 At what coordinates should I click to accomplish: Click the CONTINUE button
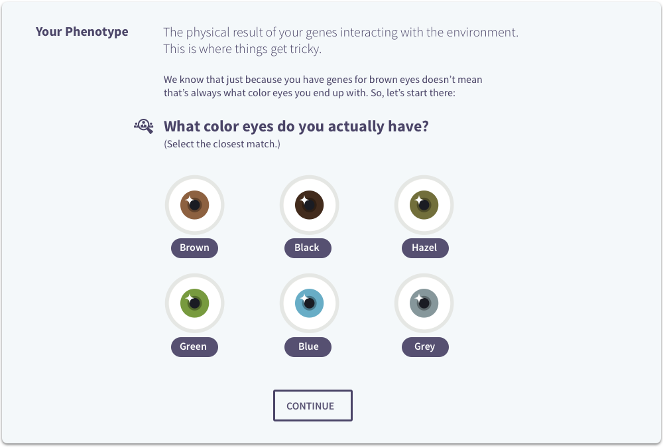click(x=313, y=406)
